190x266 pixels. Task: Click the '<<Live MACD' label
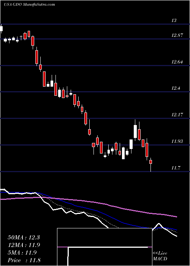tap(160, 256)
